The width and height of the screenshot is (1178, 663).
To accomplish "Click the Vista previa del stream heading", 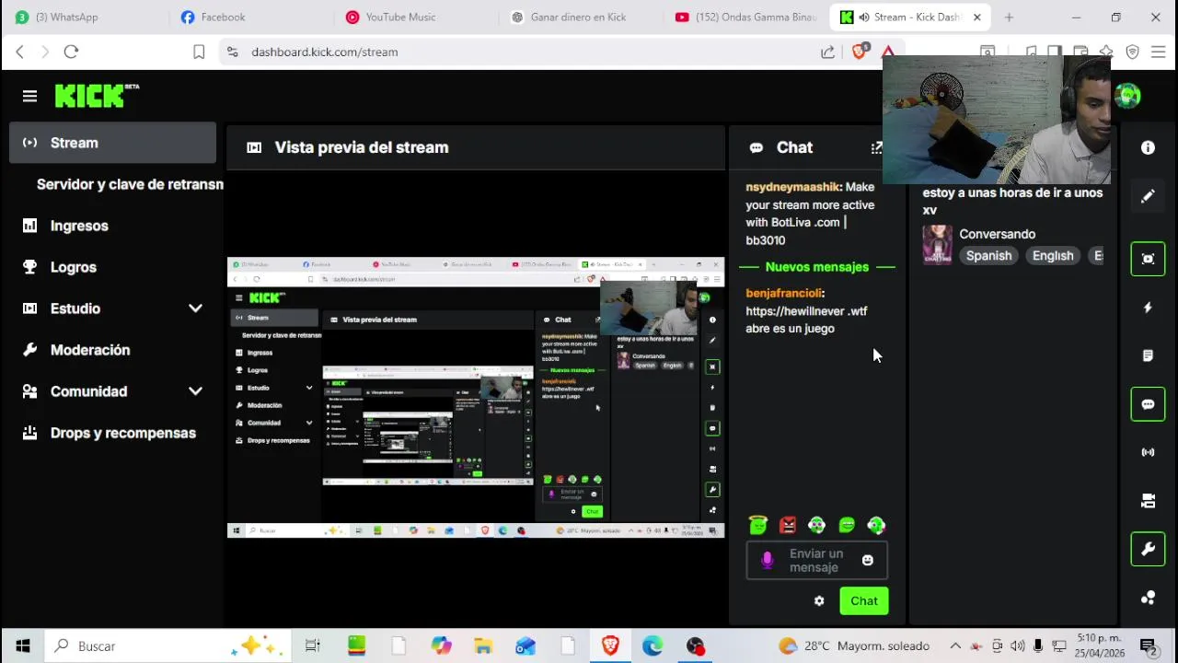I will pos(362,147).
